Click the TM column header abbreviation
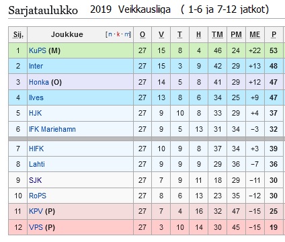This screenshot has height=242, width=285. coord(217,34)
